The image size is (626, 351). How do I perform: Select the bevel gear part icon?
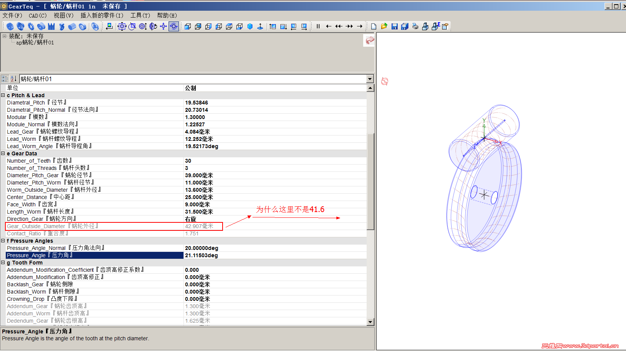pos(21,26)
